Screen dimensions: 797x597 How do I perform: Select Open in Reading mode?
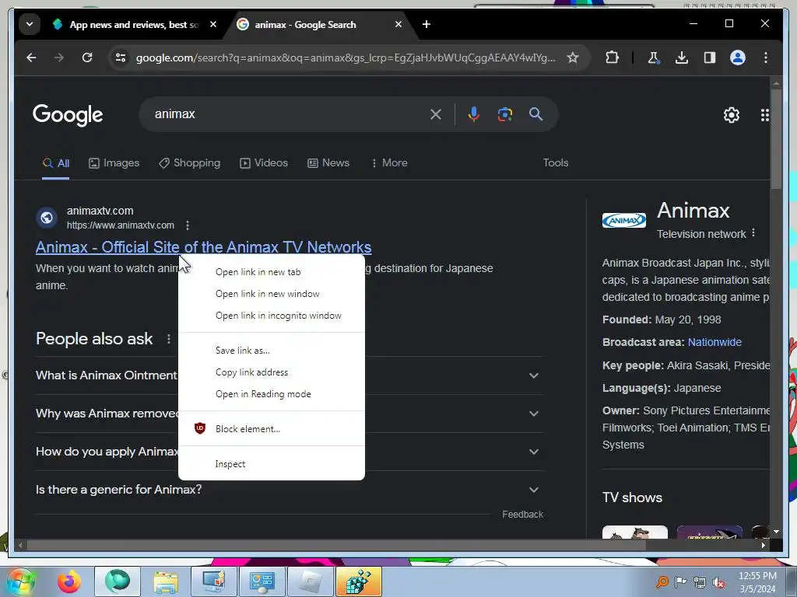[272, 394]
